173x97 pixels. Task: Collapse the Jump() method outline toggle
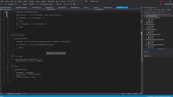click(x=8, y=56)
